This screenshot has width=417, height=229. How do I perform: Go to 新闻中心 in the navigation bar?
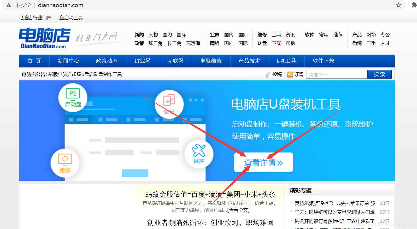(x=68, y=61)
